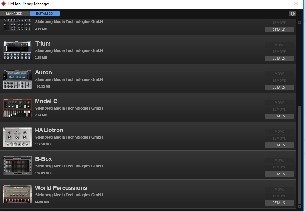Click the B-Box library title
Viewport: 305px width, 212px height.
(43, 159)
